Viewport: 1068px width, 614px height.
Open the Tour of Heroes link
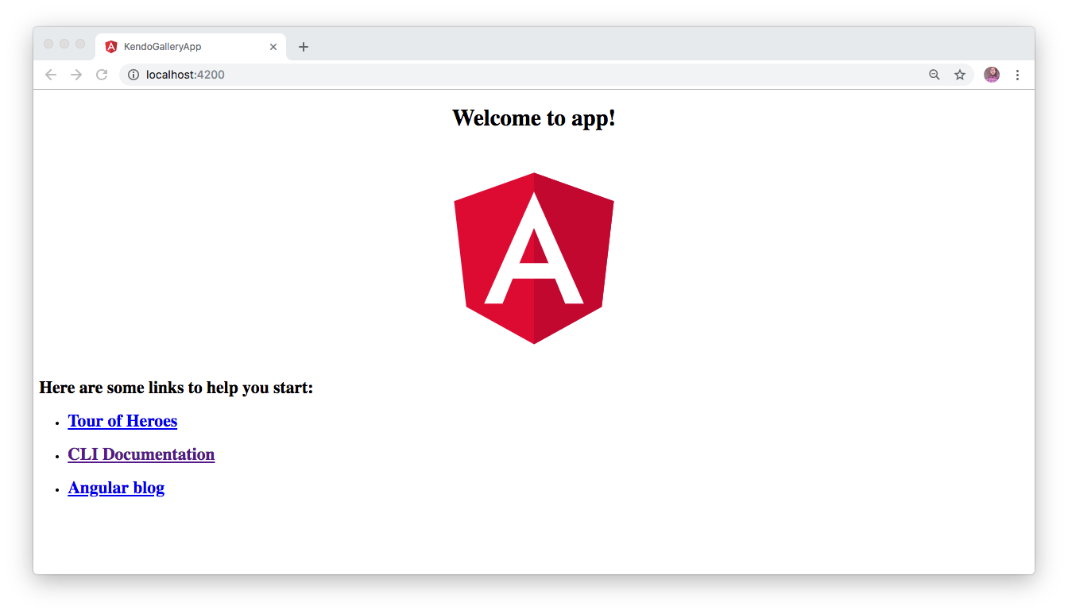pyautogui.click(x=122, y=421)
